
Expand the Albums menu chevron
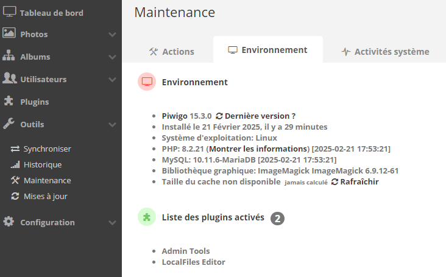112,57
